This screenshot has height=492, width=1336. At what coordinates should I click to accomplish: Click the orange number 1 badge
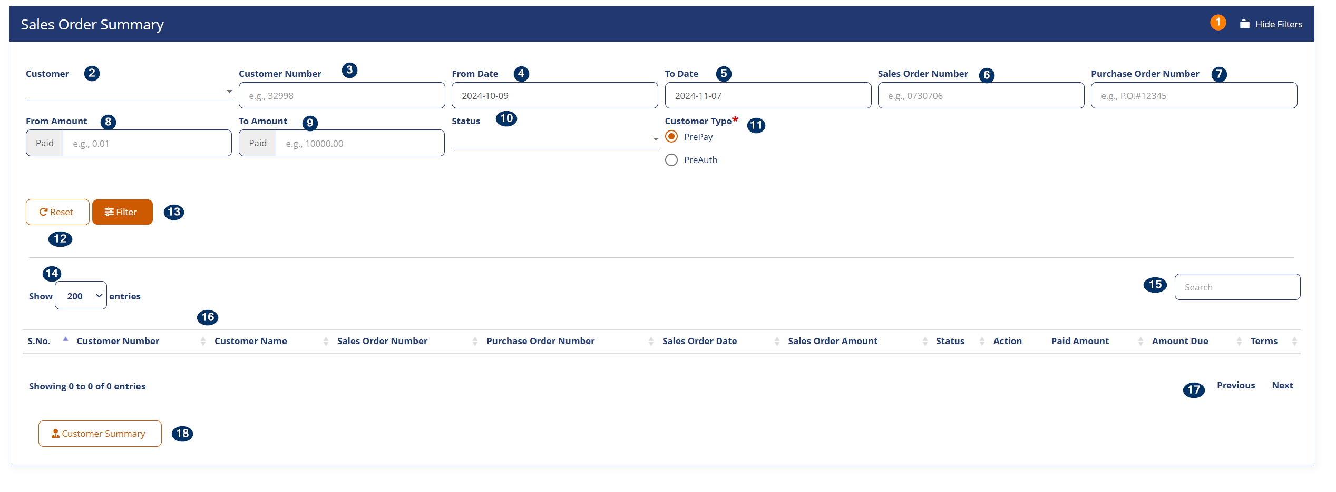[x=1217, y=23]
